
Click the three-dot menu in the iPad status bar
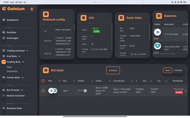click(x=95, y=2)
